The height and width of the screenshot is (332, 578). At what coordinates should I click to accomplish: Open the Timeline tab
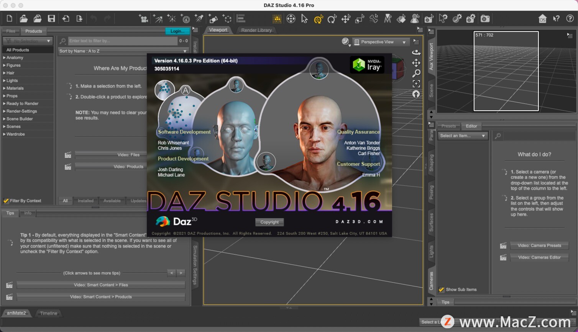pos(49,313)
